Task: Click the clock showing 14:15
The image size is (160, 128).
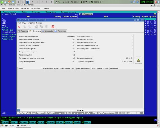Action: pos(147,2)
